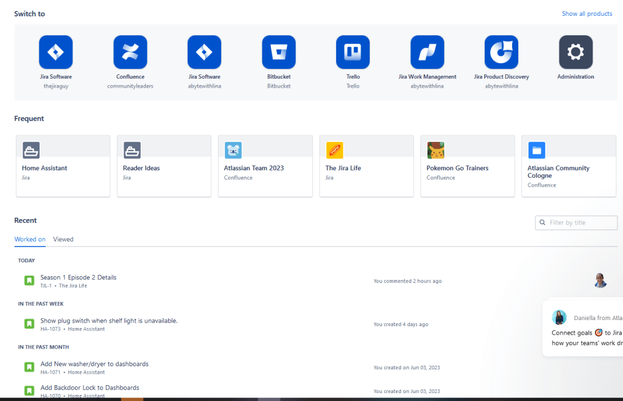This screenshot has height=401, width=623.
Task: Open Jira Work Management icon
Action: point(427,52)
